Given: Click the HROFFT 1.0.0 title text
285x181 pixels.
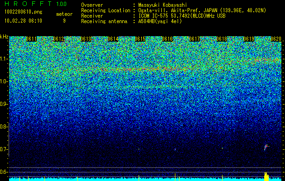Looking at the screenshot, I should pos(36,4).
